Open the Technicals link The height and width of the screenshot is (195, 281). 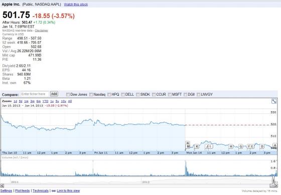tap(41, 190)
